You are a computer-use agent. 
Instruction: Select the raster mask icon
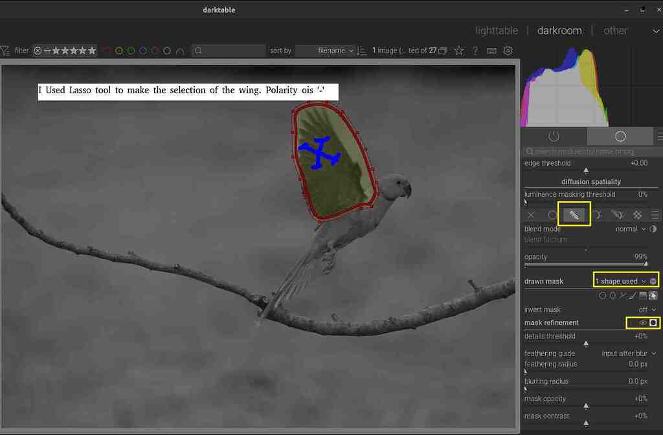tap(638, 215)
